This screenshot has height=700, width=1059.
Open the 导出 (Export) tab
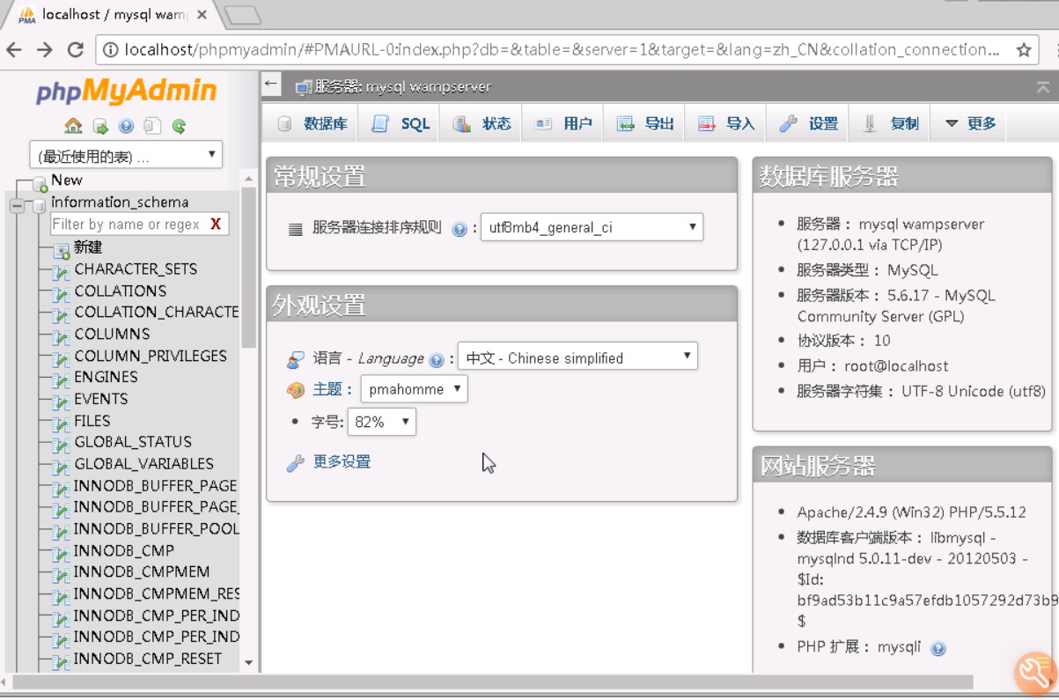pyautogui.click(x=644, y=124)
